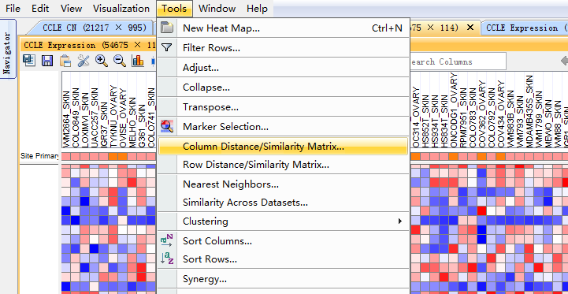
Task: Select Filter Rows... menu entry
Action: (x=284, y=47)
